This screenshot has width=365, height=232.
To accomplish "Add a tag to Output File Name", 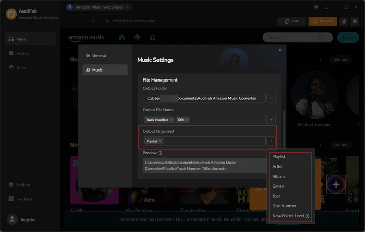I will coord(271,120).
